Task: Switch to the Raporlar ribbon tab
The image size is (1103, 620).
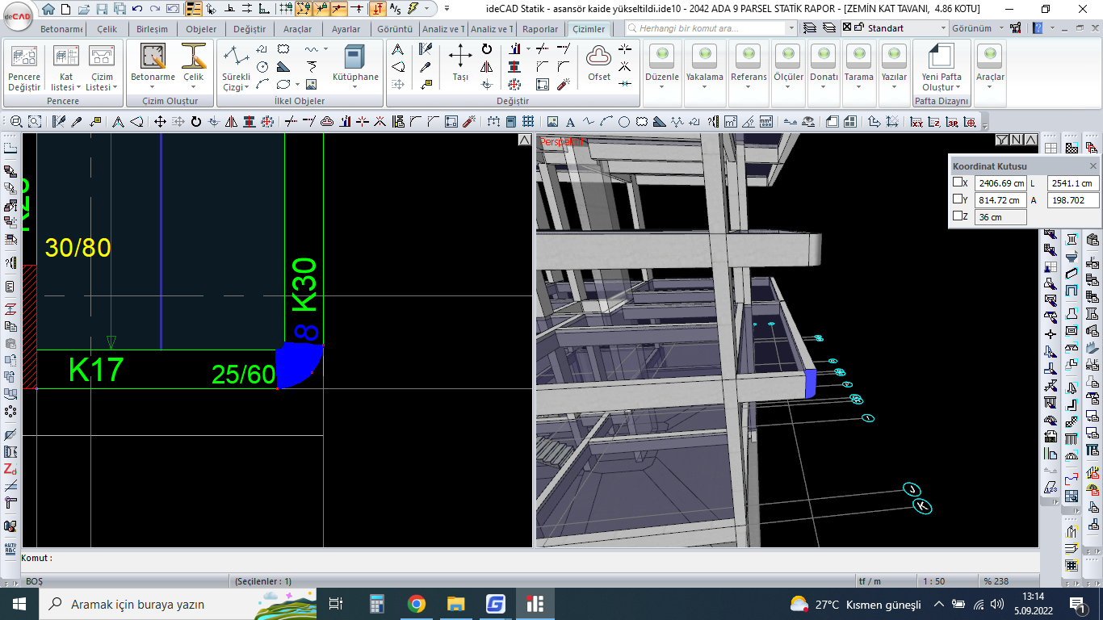Action: pos(540,29)
